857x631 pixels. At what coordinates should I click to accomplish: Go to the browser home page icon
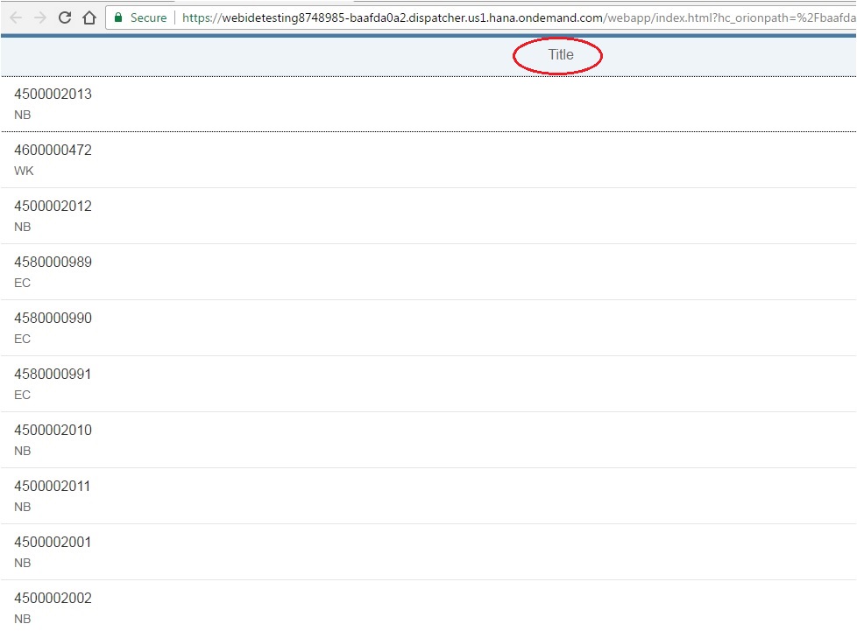pos(89,18)
